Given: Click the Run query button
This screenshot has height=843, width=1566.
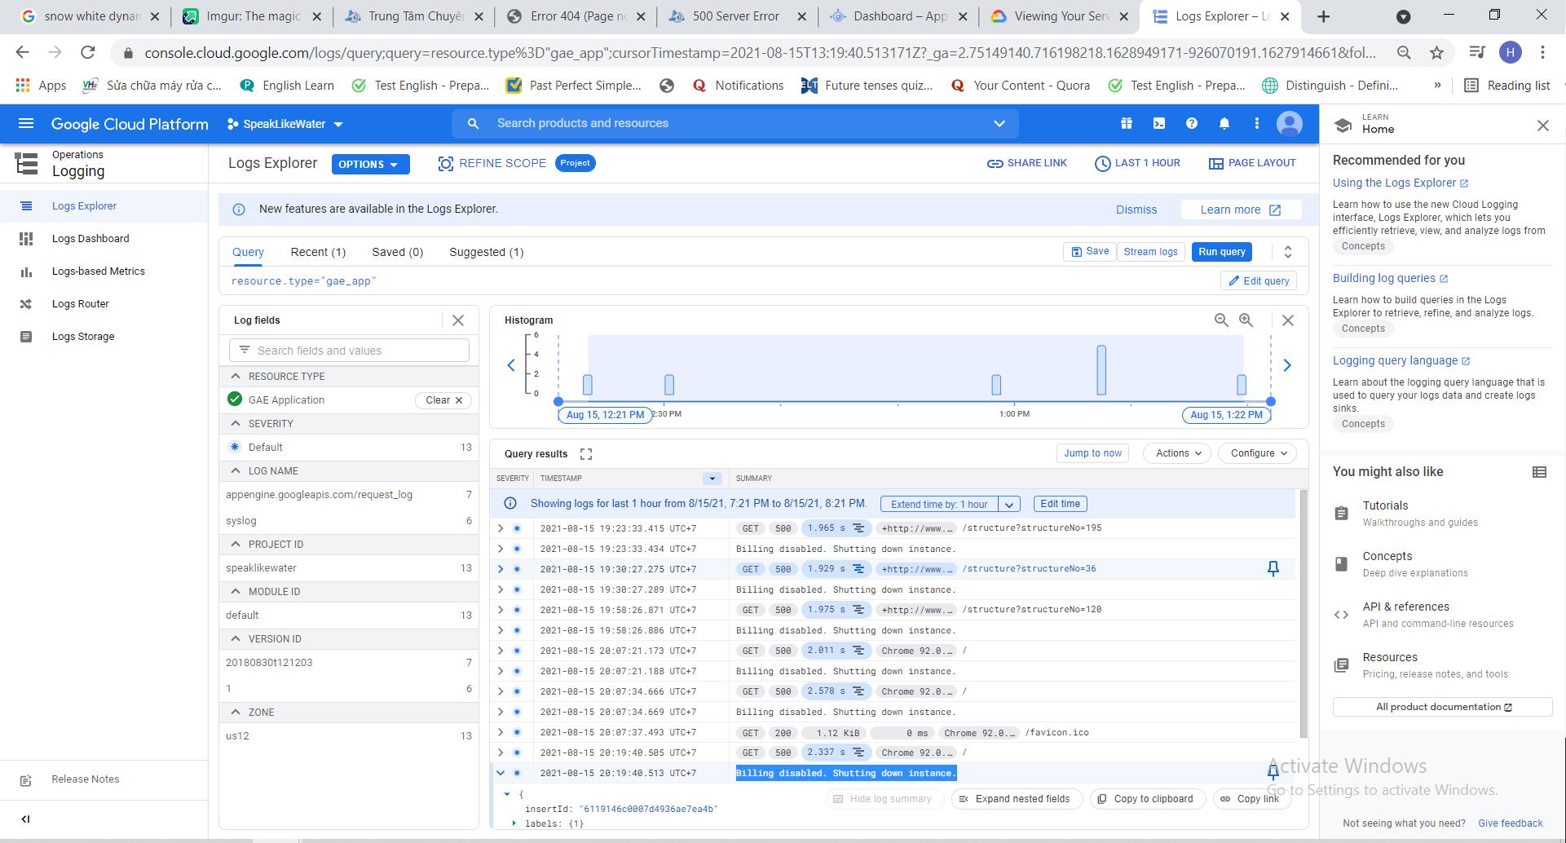Looking at the screenshot, I should click(1222, 252).
